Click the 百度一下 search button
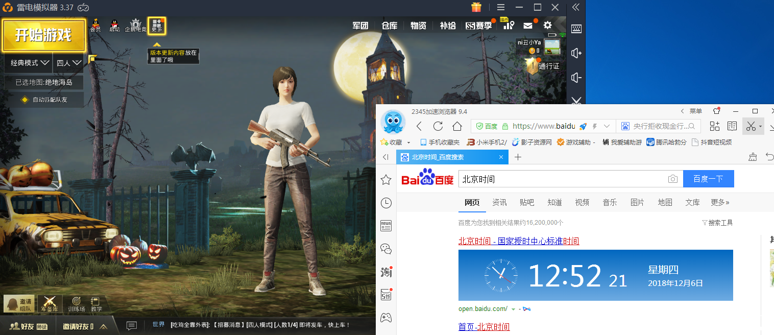 coord(709,179)
